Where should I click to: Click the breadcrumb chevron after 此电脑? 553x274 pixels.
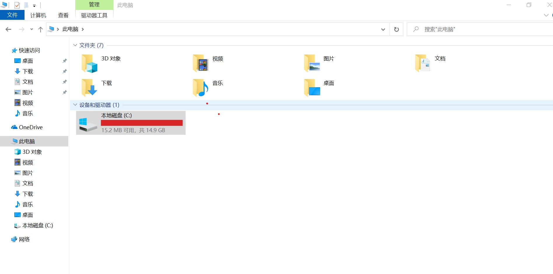pyautogui.click(x=83, y=29)
